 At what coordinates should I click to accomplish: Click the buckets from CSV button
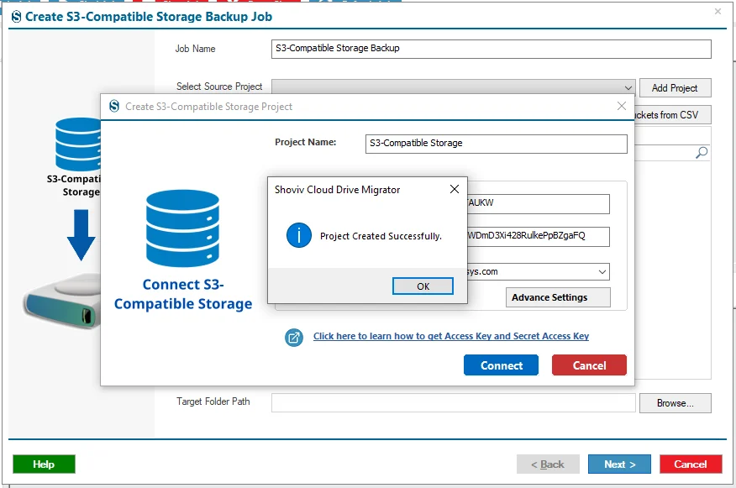672,115
